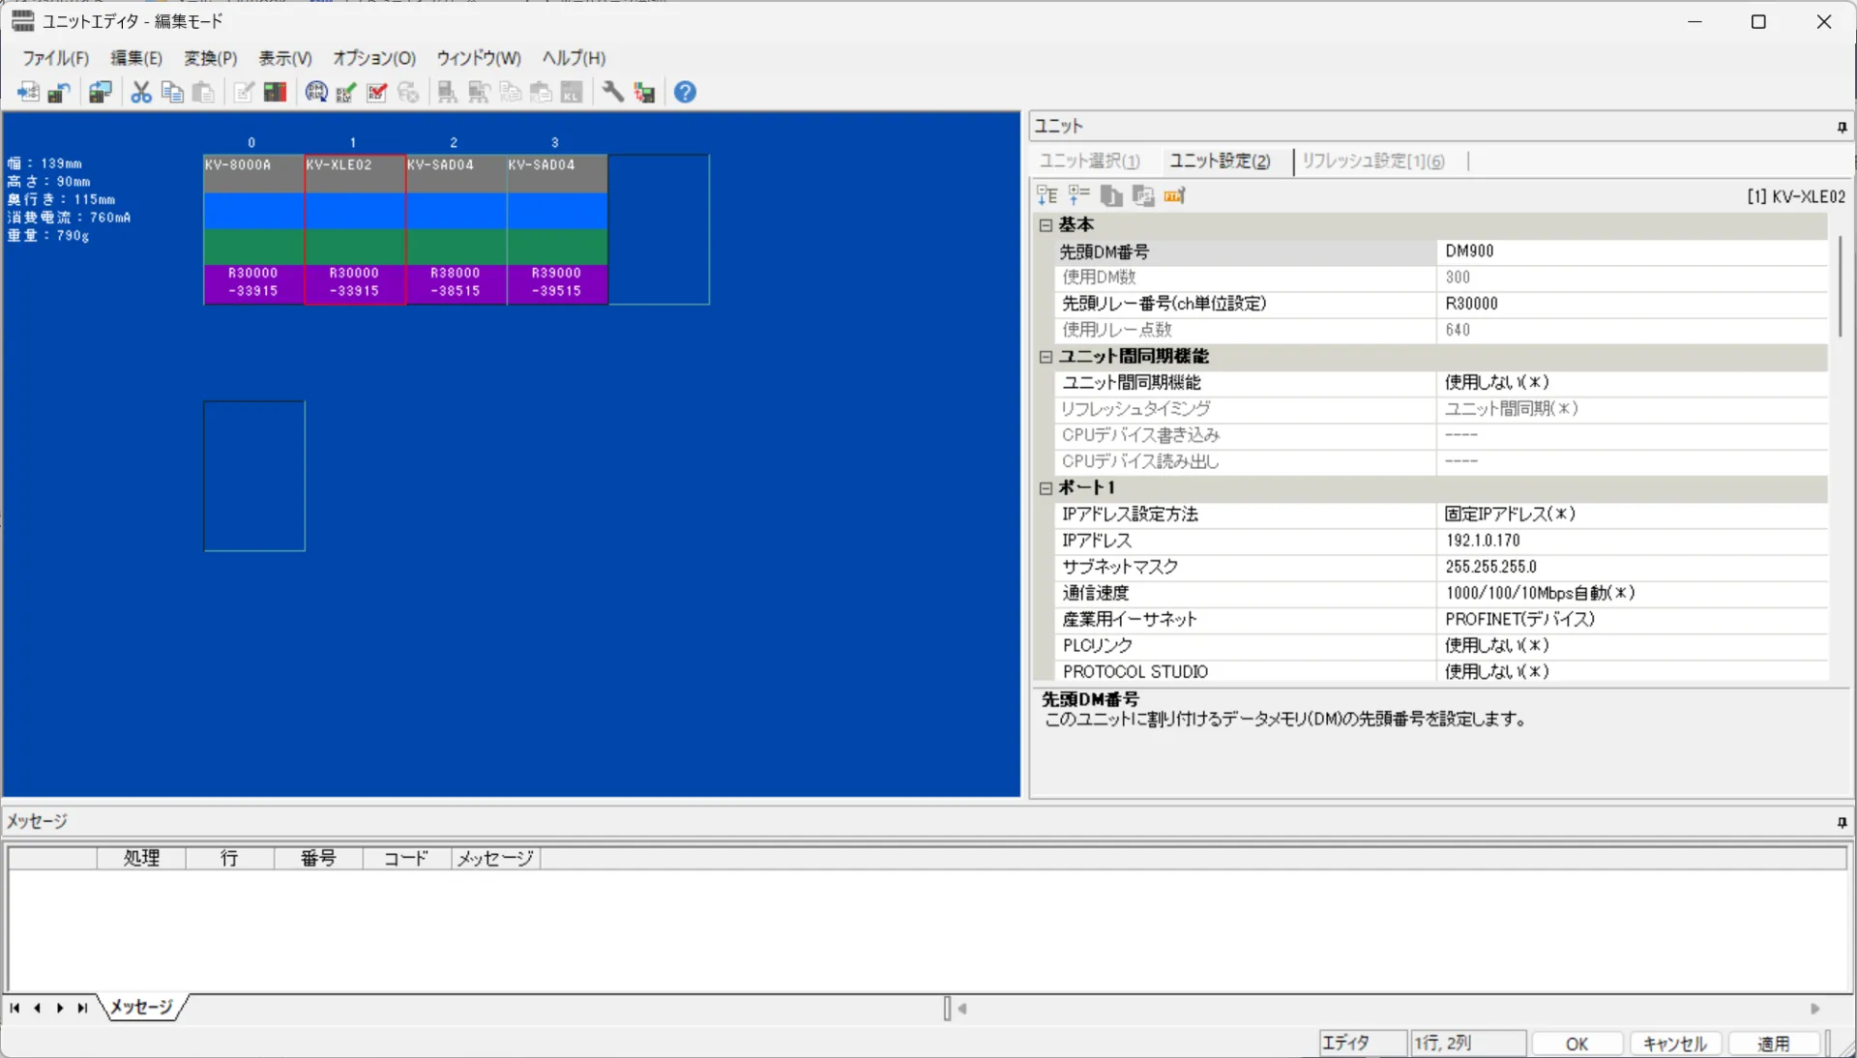Collapse the 基本 section
The height and width of the screenshot is (1058, 1857).
1046,225
